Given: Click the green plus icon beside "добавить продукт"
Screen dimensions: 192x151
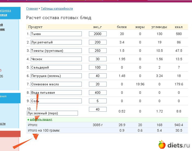Looking at the screenshot, I should 28,120.
